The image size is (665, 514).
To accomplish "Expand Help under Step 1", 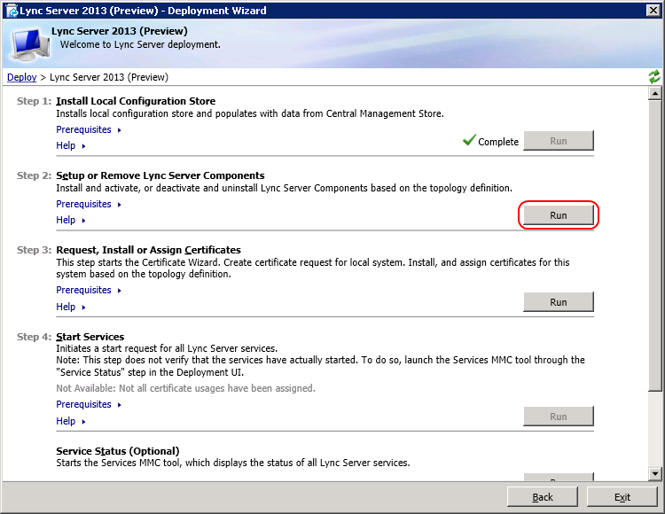I will click(x=71, y=145).
